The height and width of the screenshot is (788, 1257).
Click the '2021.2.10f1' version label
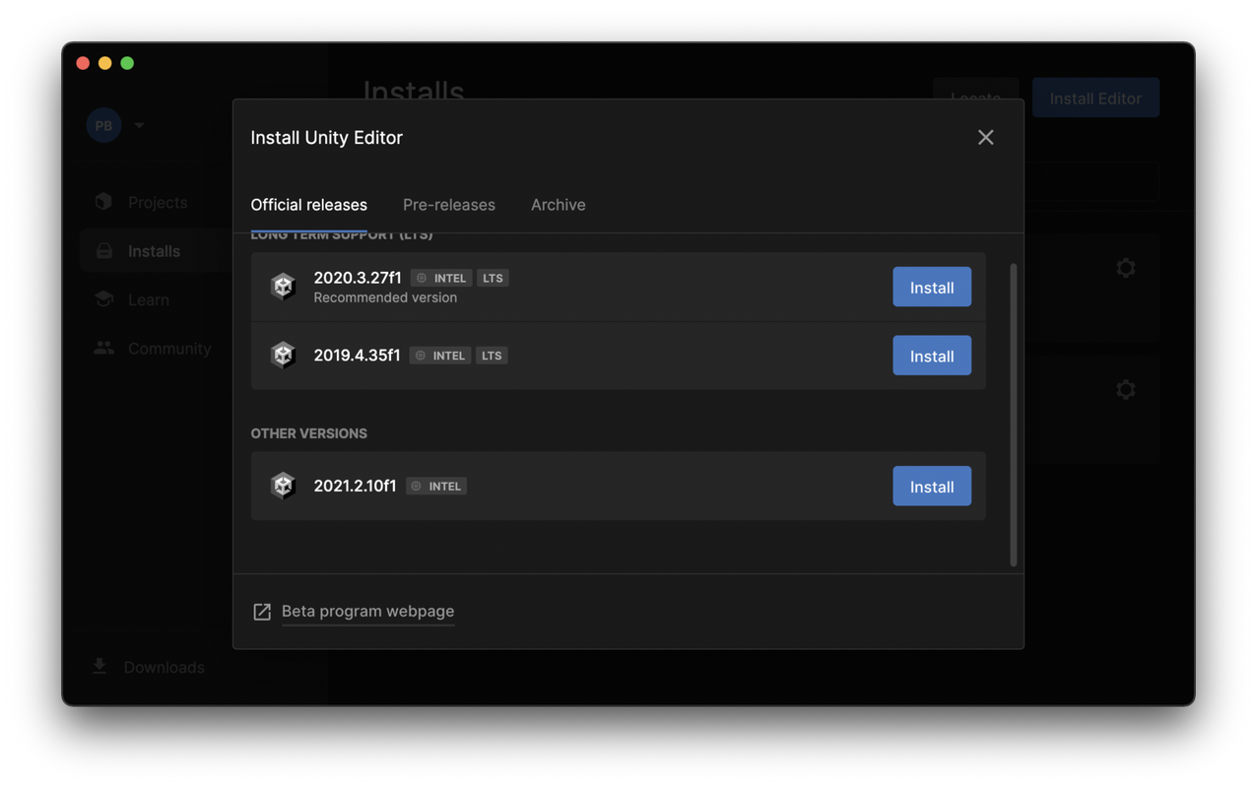pyautogui.click(x=355, y=486)
